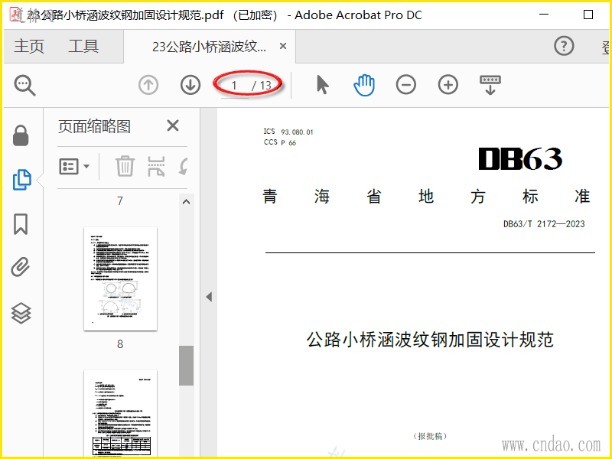
Task: Rotate page icon in thumbnails toolbar
Action: click(184, 166)
